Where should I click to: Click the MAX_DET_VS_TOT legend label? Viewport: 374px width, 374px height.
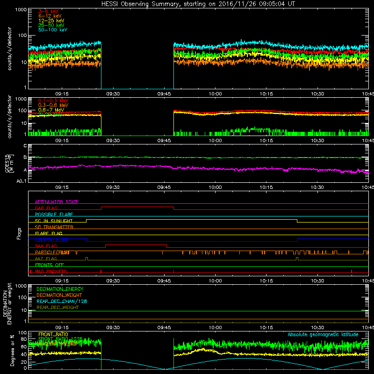(x=58, y=344)
